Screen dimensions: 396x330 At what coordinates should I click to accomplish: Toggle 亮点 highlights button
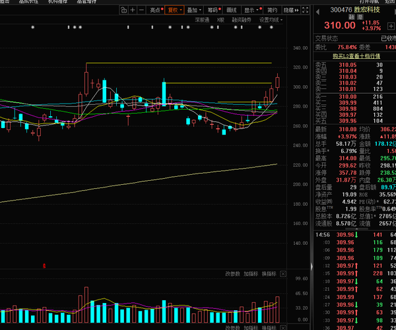pyautogui.click(x=156, y=10)
